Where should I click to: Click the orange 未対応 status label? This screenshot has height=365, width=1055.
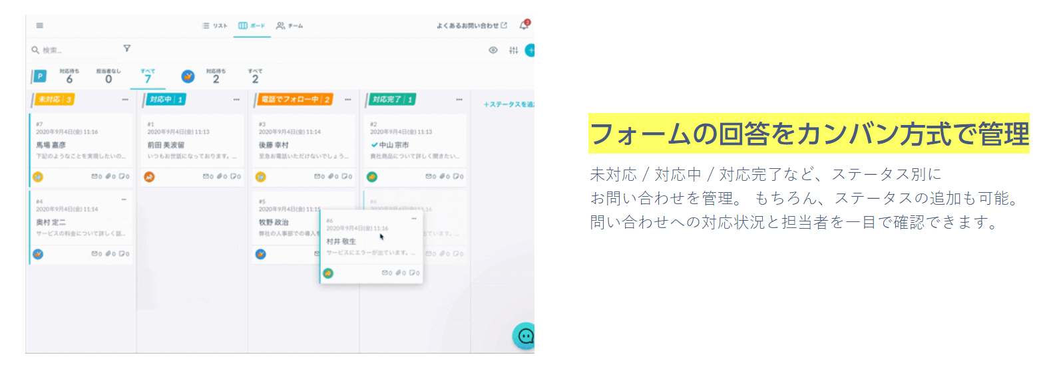click(x=53, y=100)
